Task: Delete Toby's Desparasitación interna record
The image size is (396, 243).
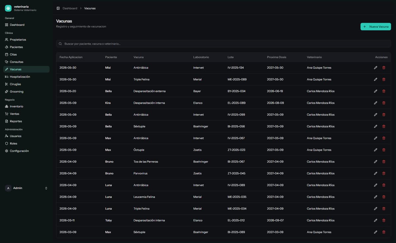Action: (383, 220)
